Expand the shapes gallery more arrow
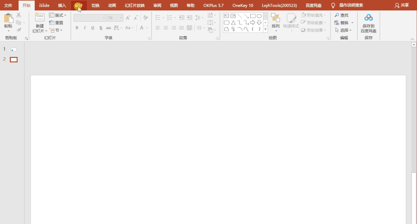The height and width of the screenshot is (224, 417). tap(265, 29)
